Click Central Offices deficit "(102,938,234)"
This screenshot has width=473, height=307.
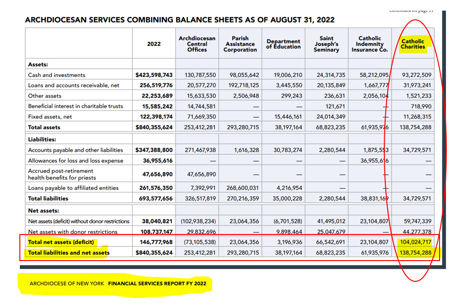click(199, 221)
